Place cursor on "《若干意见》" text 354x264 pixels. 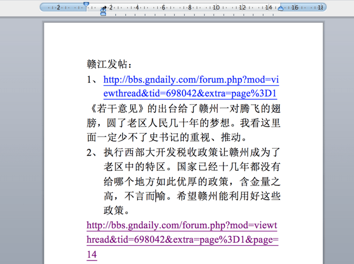pos(116,108)
